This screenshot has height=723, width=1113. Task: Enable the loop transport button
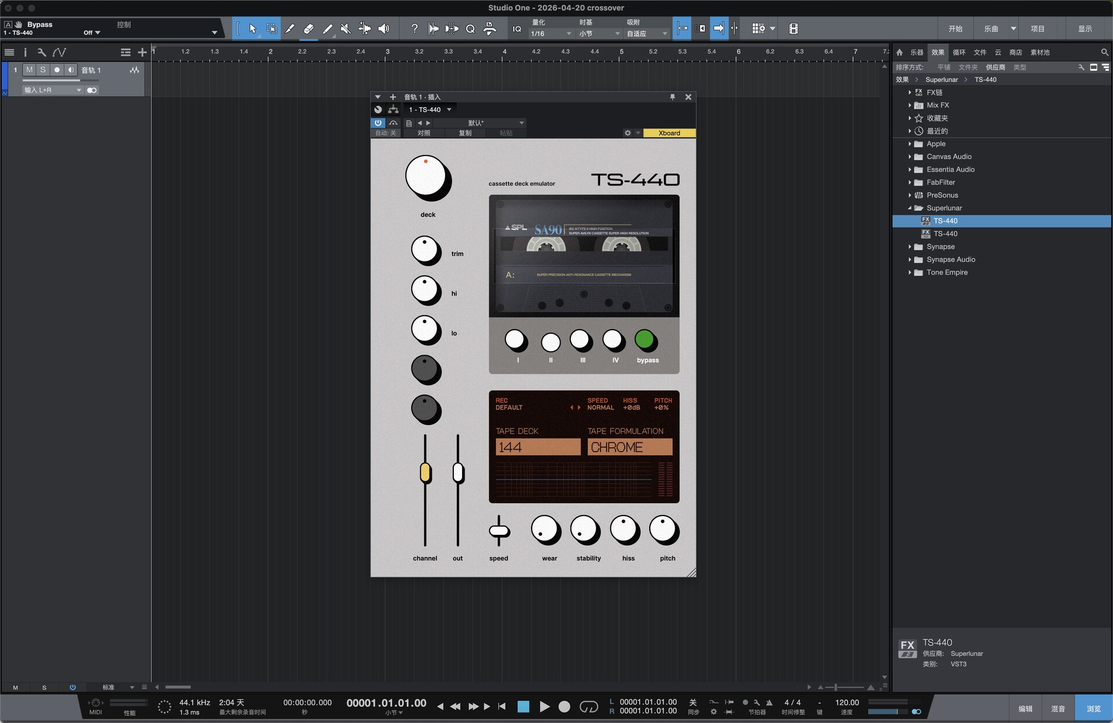pyautogui.click(x=588, y=706)
